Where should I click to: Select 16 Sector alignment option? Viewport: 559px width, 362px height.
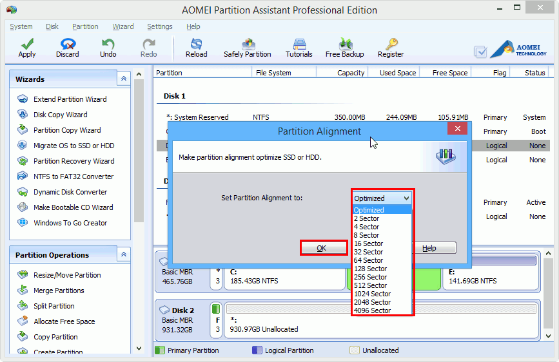[x=382, y=243]
